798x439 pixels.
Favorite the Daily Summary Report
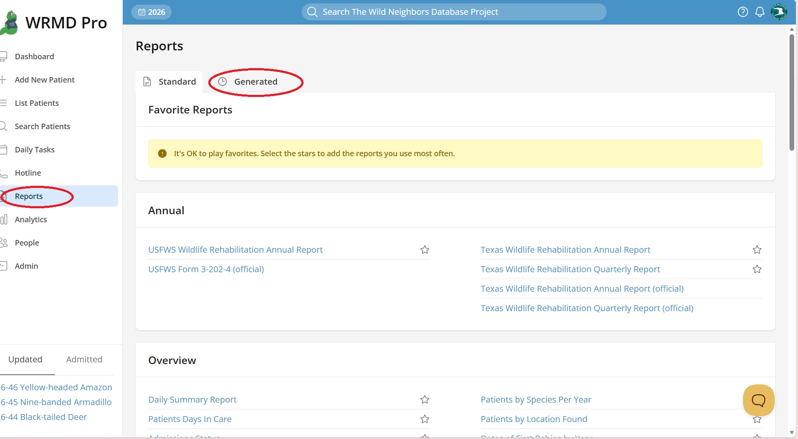[x=425, y=400]
